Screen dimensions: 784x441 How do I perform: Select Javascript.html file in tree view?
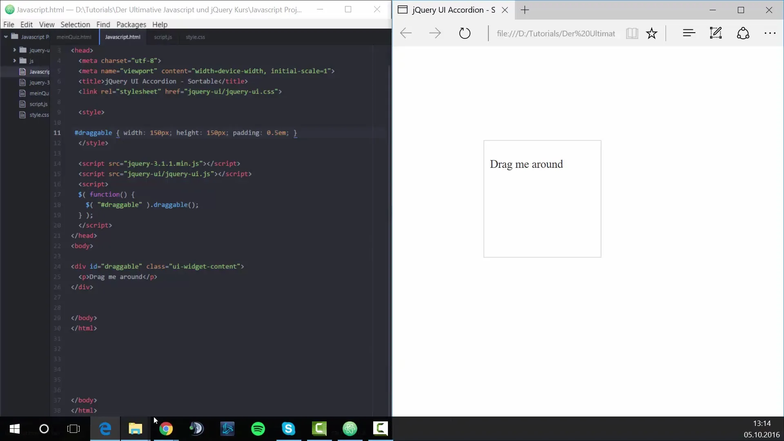[x=34, y=71]
